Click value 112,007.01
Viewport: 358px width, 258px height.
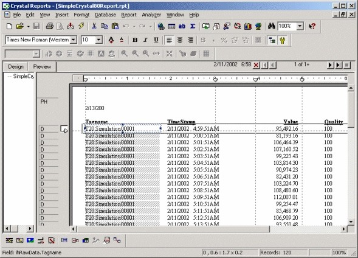coord(286,197)
